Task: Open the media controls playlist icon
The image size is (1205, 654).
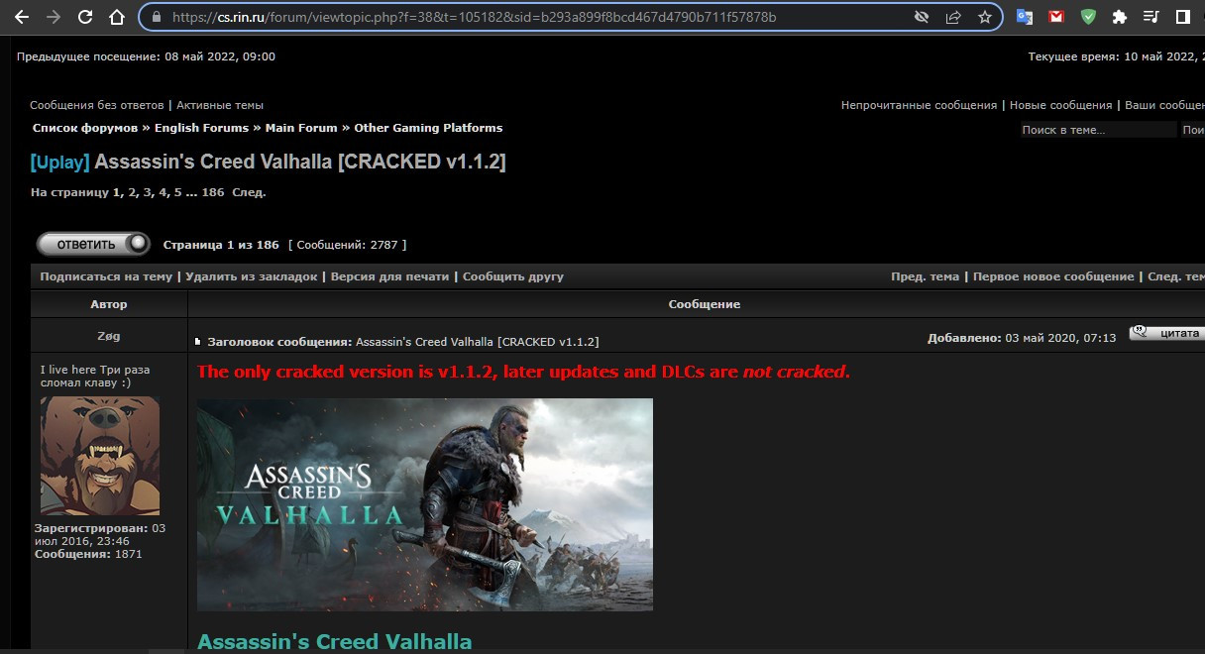Action: [1150, 17]
